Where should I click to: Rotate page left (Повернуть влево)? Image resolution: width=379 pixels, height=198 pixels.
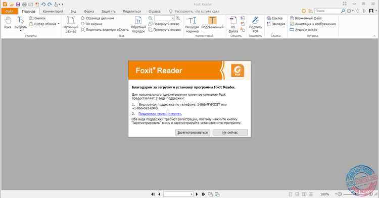click(x=164, y=24)
